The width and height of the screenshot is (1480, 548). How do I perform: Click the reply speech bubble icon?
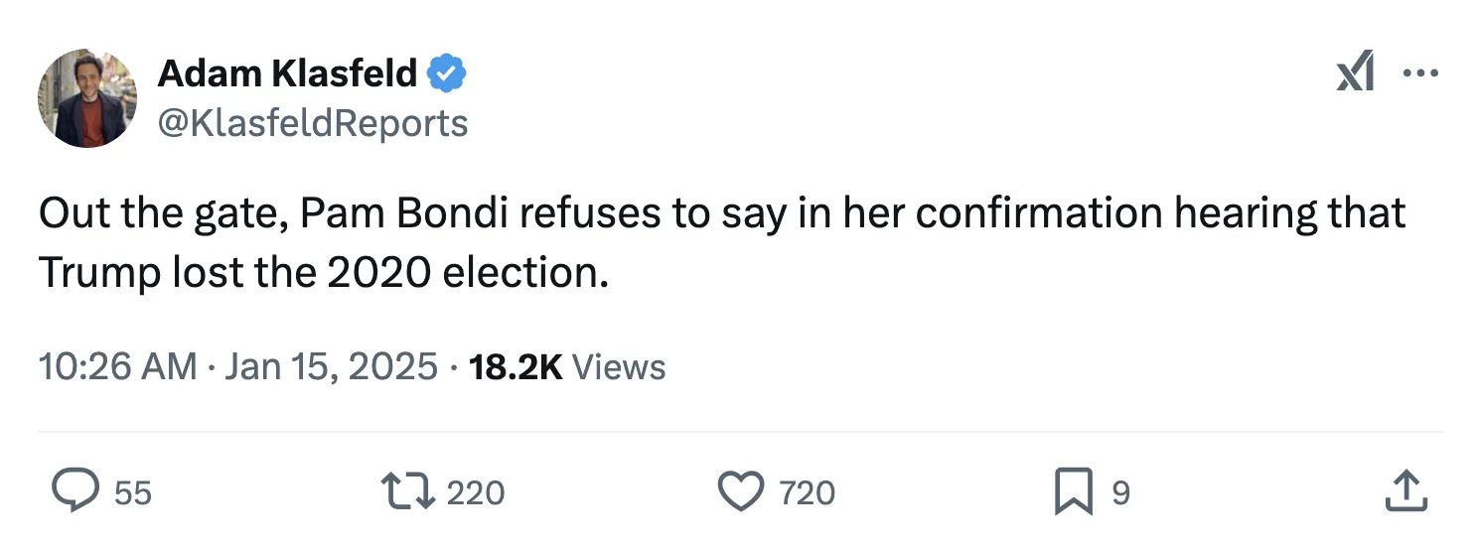tap(73, 491)
